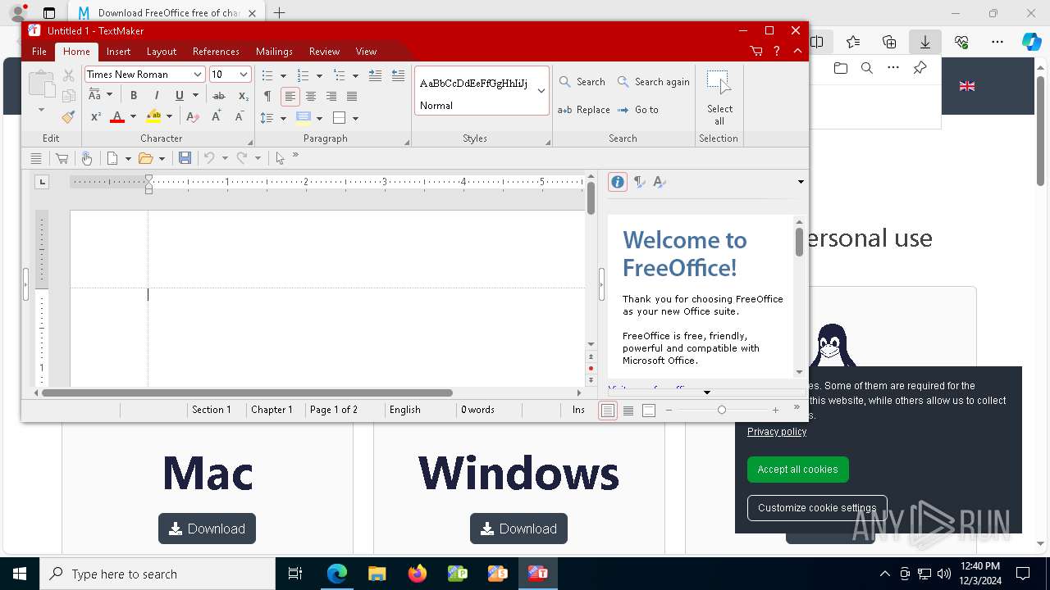Click paragraph shading icon

pyautogui.click(x=303, y=117)
